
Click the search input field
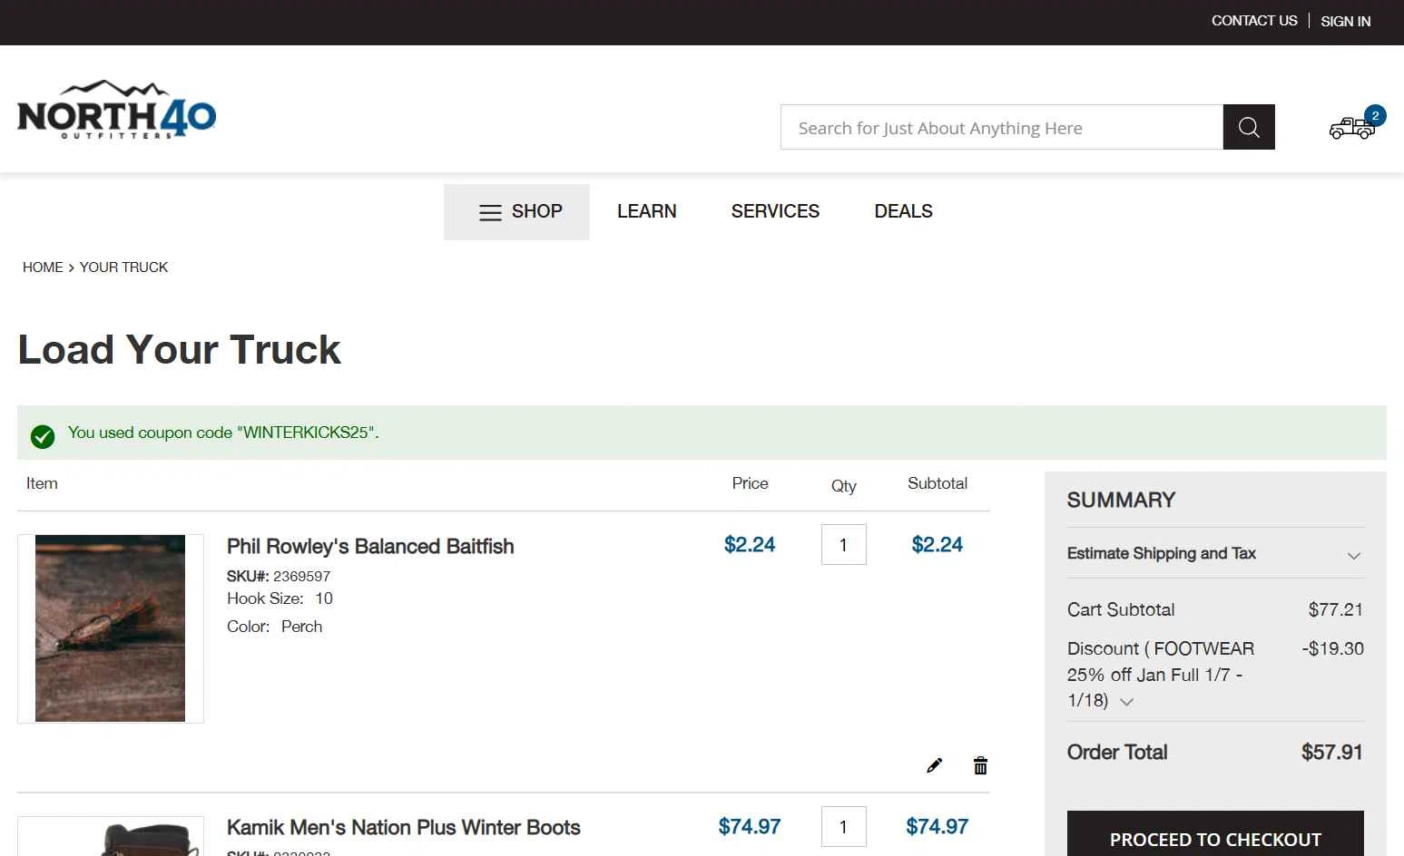pos(1002,127)
